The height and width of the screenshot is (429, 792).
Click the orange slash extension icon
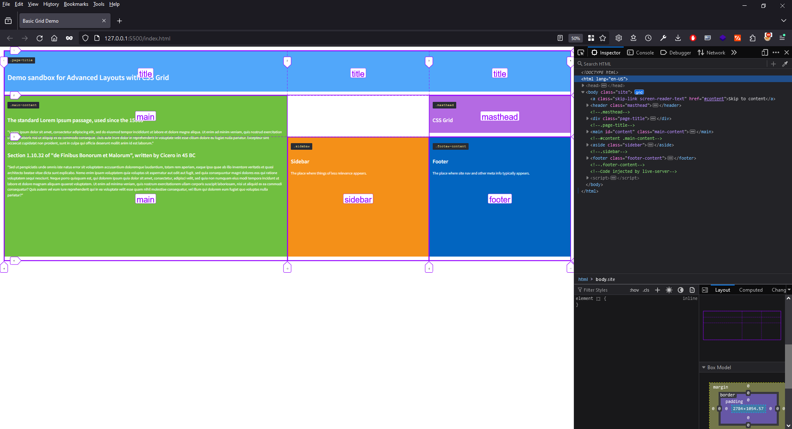point(737,38)
